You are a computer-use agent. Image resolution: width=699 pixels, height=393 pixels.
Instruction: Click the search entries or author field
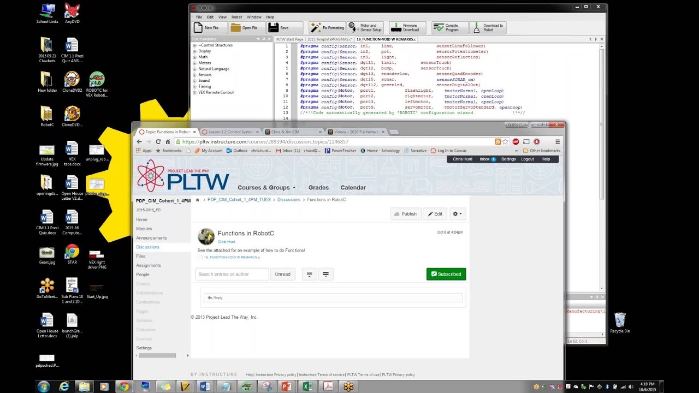click(232, 274)
